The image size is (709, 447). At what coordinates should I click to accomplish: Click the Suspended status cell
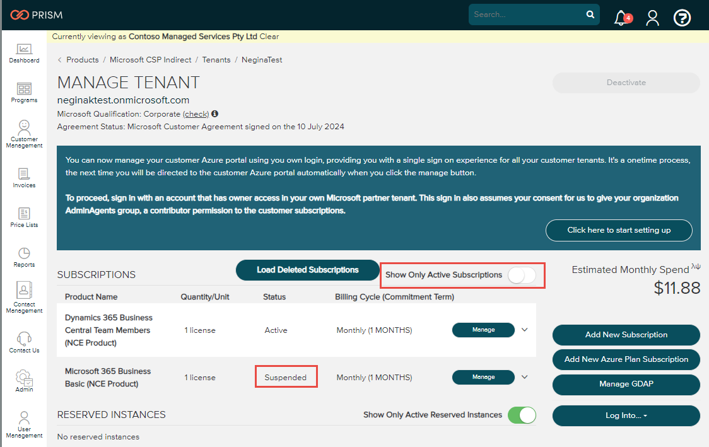point(285,378)
